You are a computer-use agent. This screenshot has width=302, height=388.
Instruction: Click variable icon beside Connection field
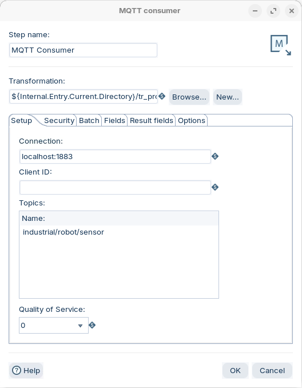(x=215, y=156)
